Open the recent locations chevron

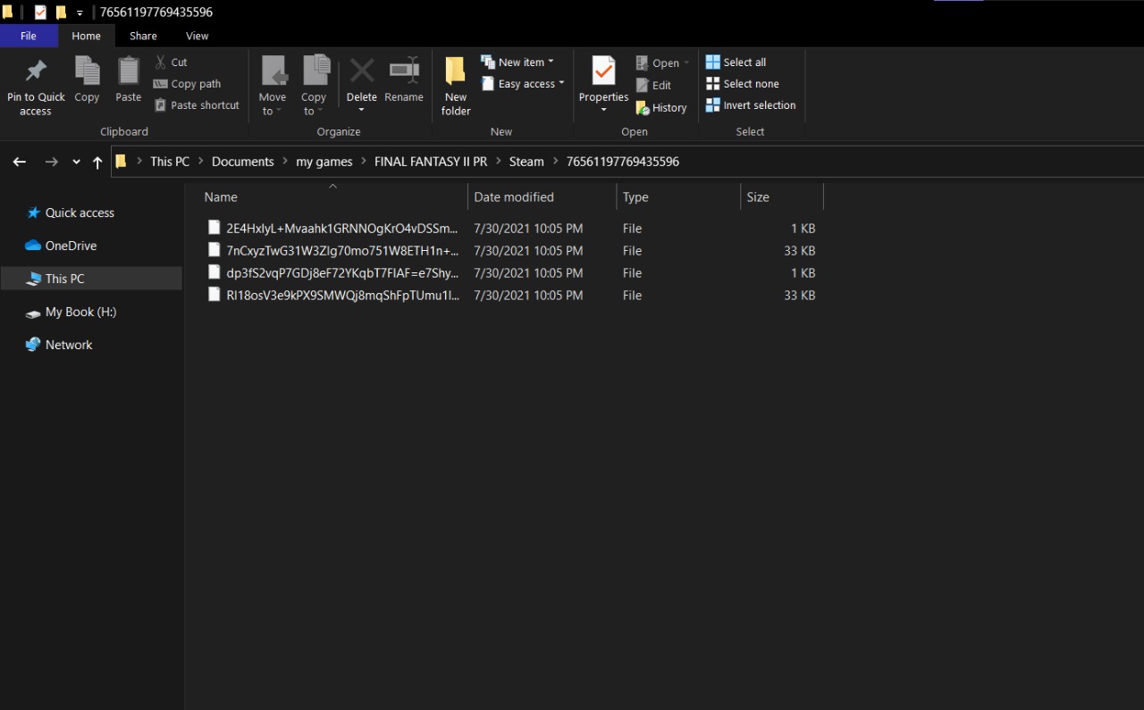76,163
